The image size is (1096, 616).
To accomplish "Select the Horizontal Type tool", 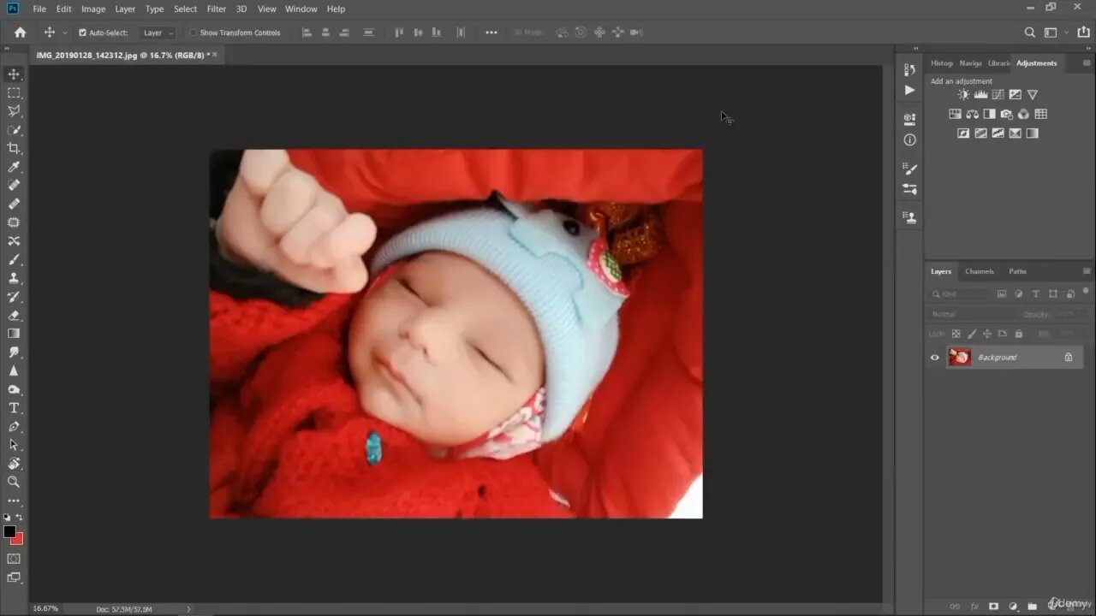I will (x=14, y=408).
